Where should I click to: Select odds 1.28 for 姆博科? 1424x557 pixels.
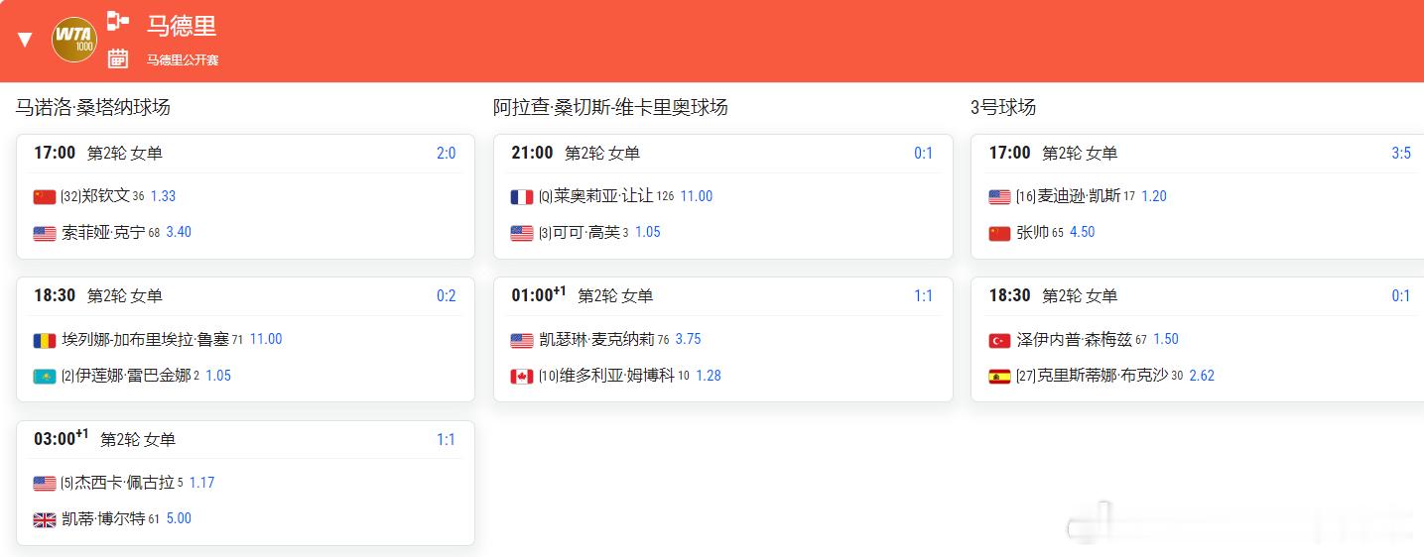(x=709, y=375)
